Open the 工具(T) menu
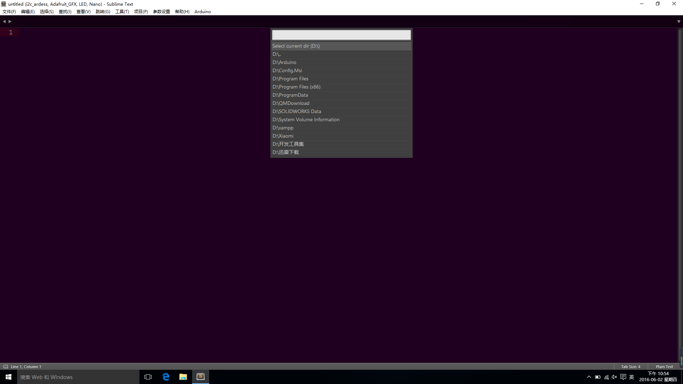Viewport: 683px width, 384px height. [122, 11]
